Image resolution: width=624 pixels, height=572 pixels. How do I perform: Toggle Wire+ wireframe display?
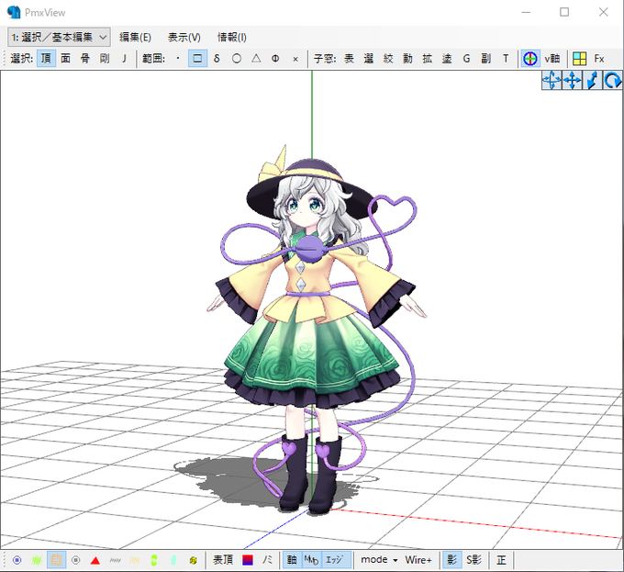(x=418, y=560)
